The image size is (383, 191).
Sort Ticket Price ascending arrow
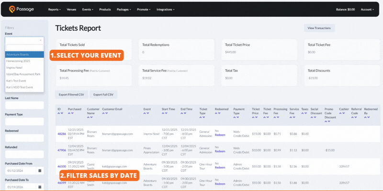(x=253, y=117)
